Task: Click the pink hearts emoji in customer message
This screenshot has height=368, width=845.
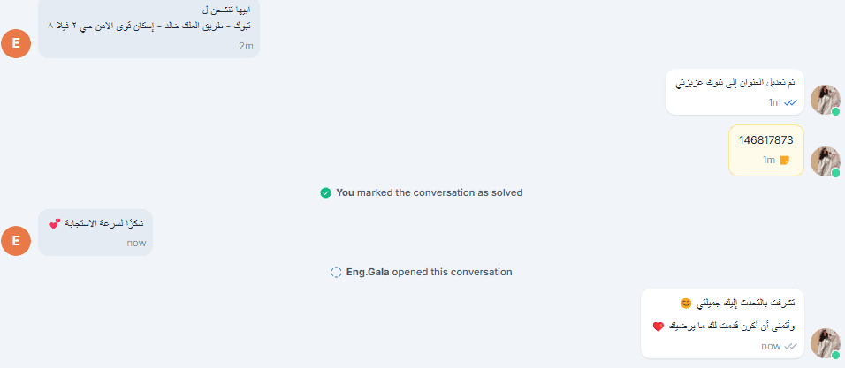Action: click(x=54, y=223)
